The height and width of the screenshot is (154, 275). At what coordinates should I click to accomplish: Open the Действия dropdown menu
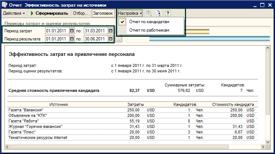click(x=14, y=13)
